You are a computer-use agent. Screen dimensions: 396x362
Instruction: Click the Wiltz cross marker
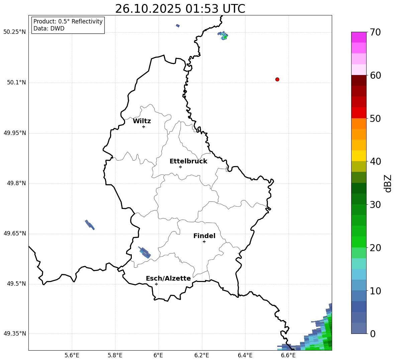(x=144, y=127)
